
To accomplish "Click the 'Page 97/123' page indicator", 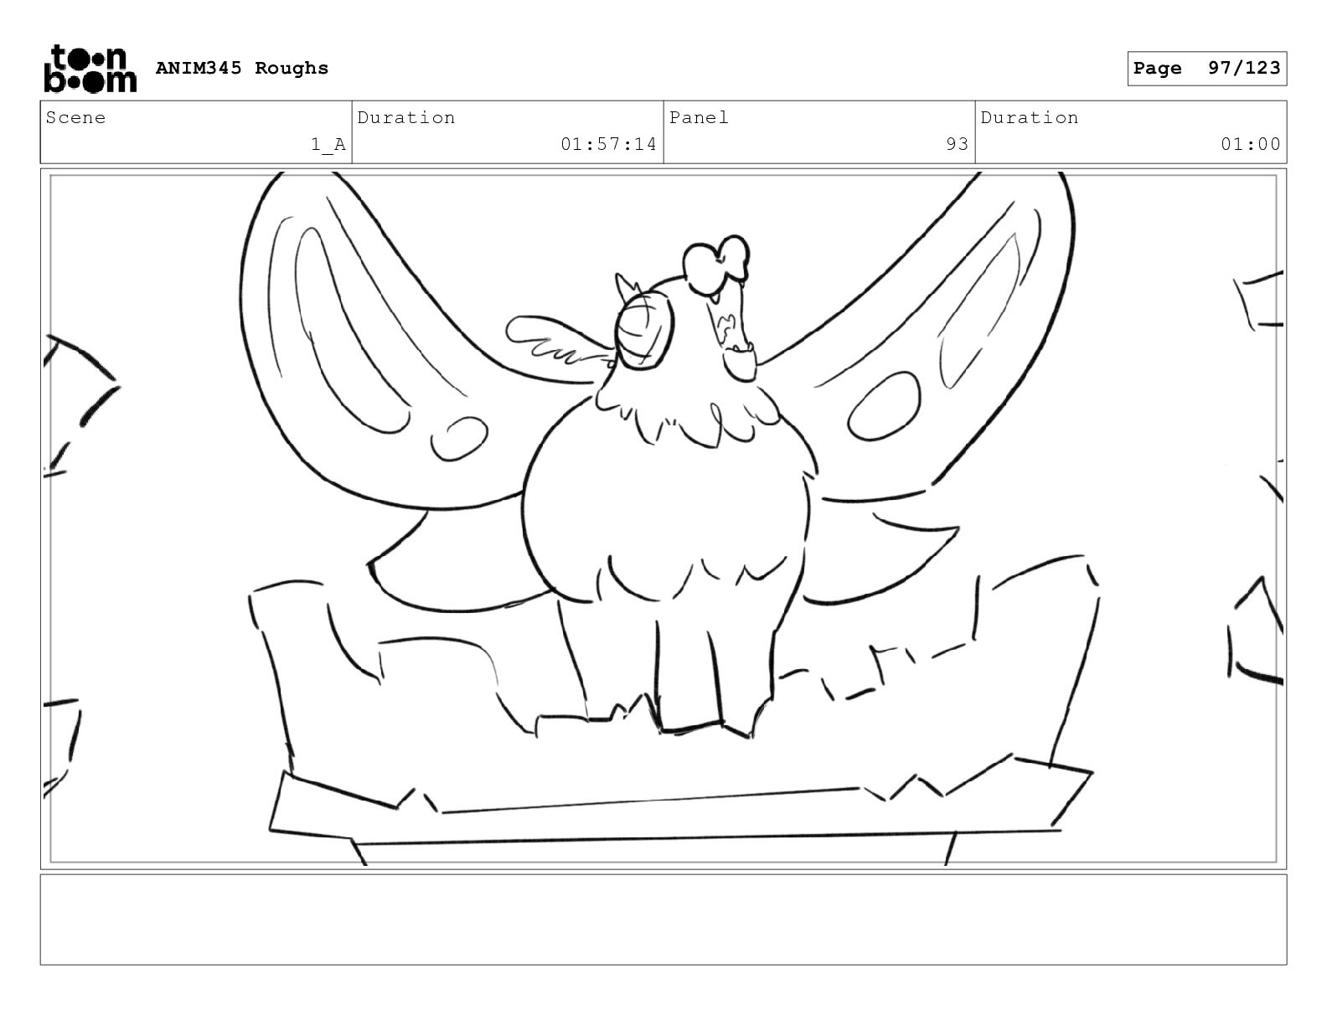I will pyautogui.click(x=1206, y=69).
